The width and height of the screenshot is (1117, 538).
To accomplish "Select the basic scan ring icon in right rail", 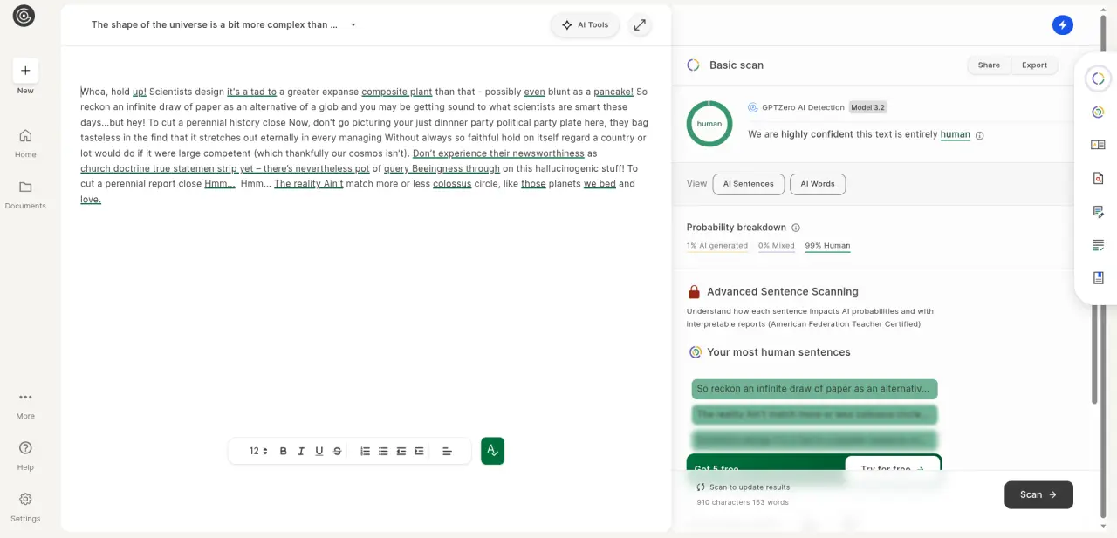I will click(x=1098, y=79).
